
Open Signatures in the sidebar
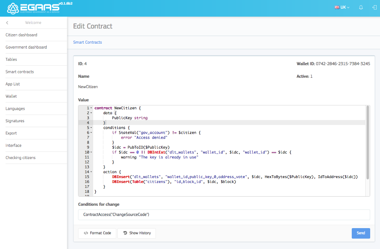(x=15, y=121)
